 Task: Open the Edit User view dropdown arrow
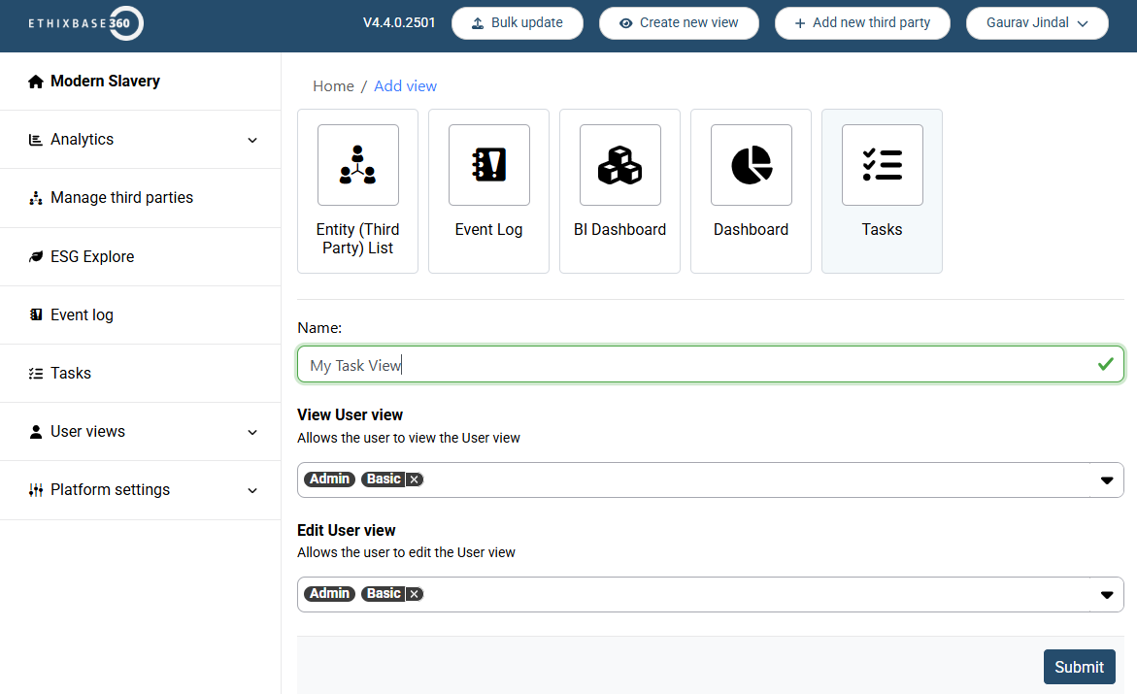(1106, 595)
